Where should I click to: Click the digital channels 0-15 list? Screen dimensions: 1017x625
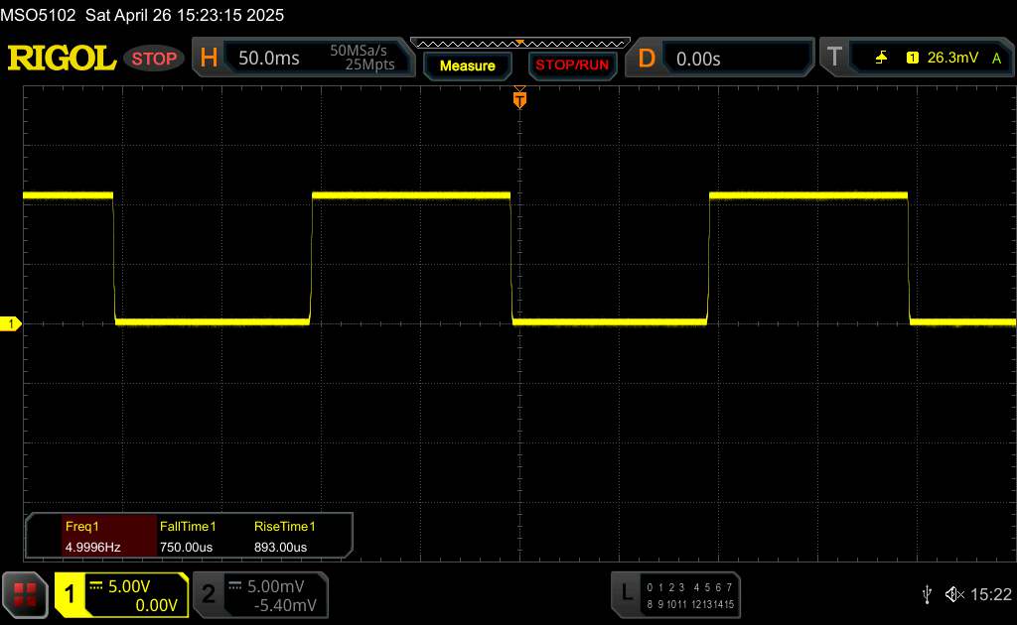(690, 596)
